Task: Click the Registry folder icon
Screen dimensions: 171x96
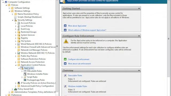Action: point(19,38)
